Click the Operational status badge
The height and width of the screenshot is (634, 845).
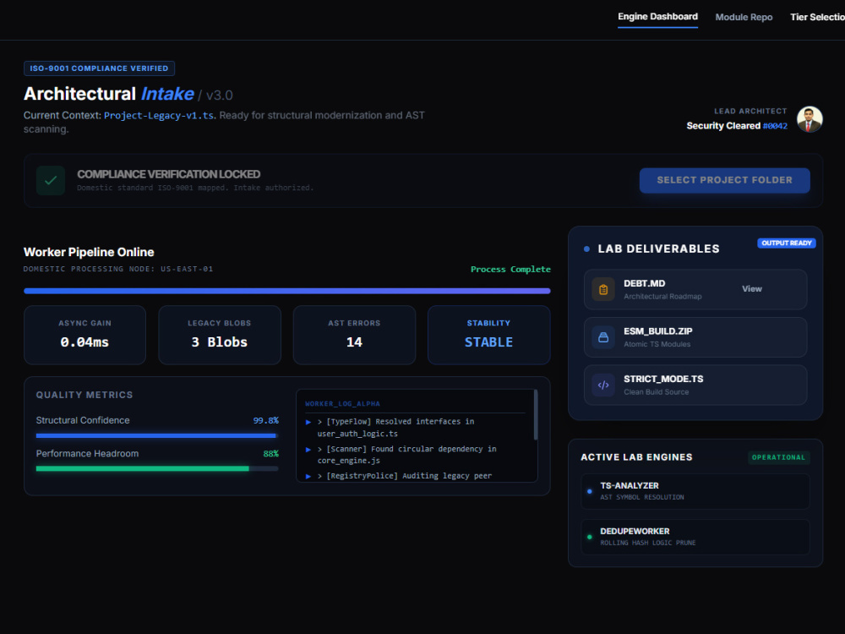[x=778, y=457]
